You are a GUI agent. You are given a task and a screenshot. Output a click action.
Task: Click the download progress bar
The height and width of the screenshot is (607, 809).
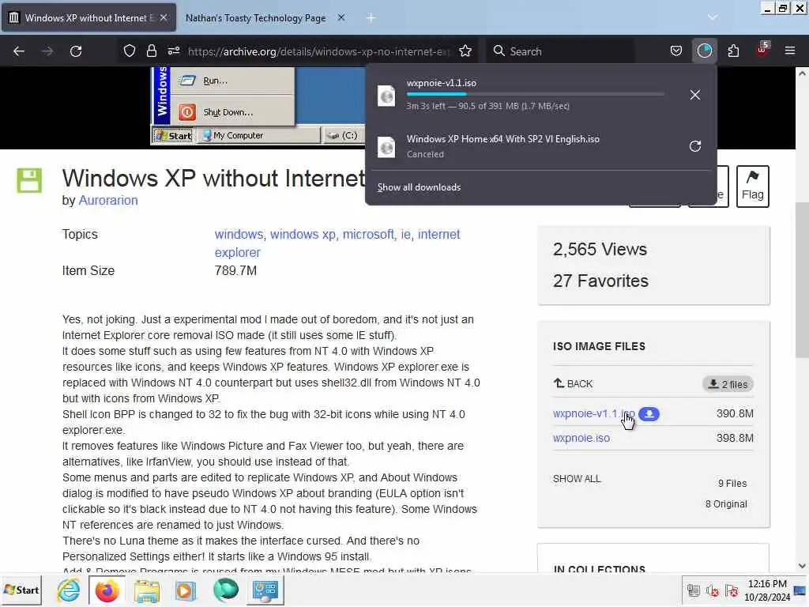click(x=535, y=95)
